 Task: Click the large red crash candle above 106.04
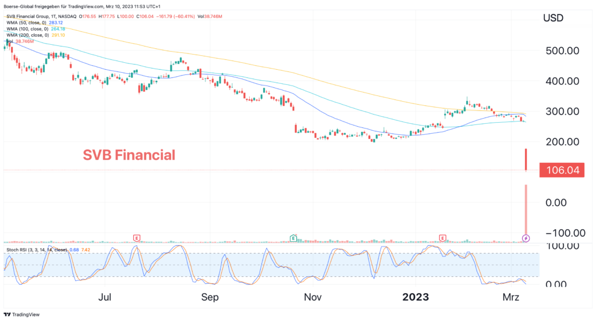[526, 159]
